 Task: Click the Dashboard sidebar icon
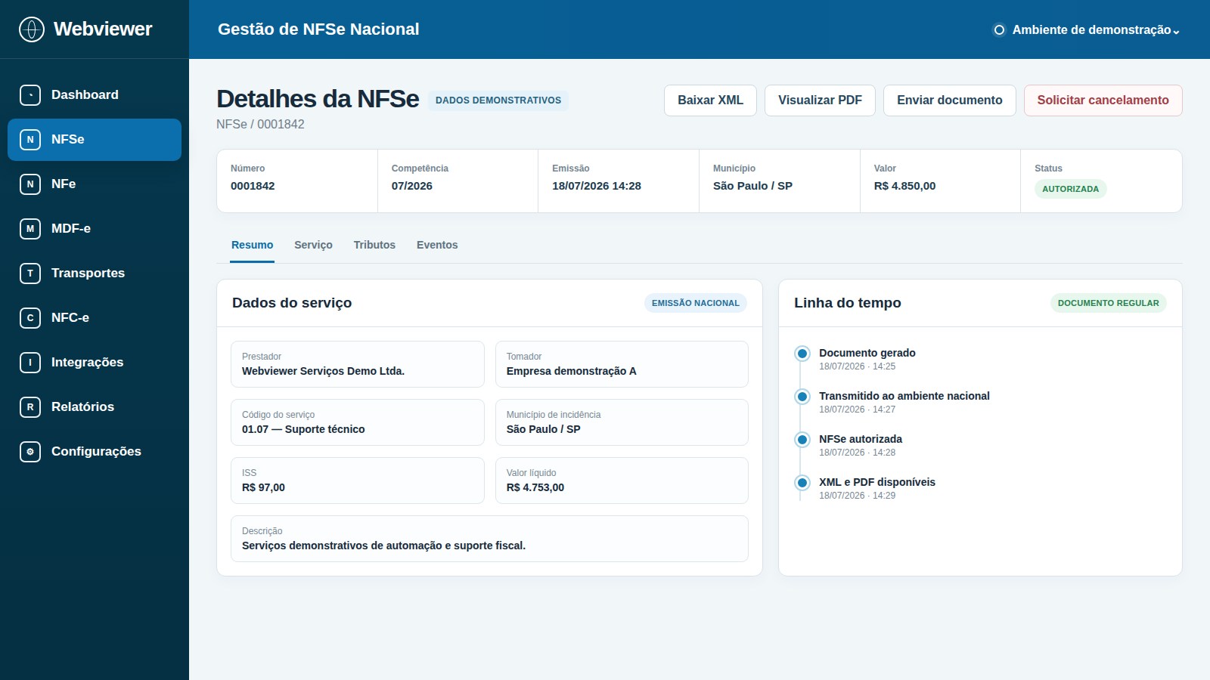click(30, 95)
